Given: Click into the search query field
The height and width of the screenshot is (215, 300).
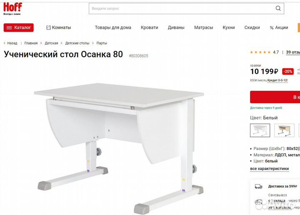Looking at the screenshot, I should (x=179, y=8).
